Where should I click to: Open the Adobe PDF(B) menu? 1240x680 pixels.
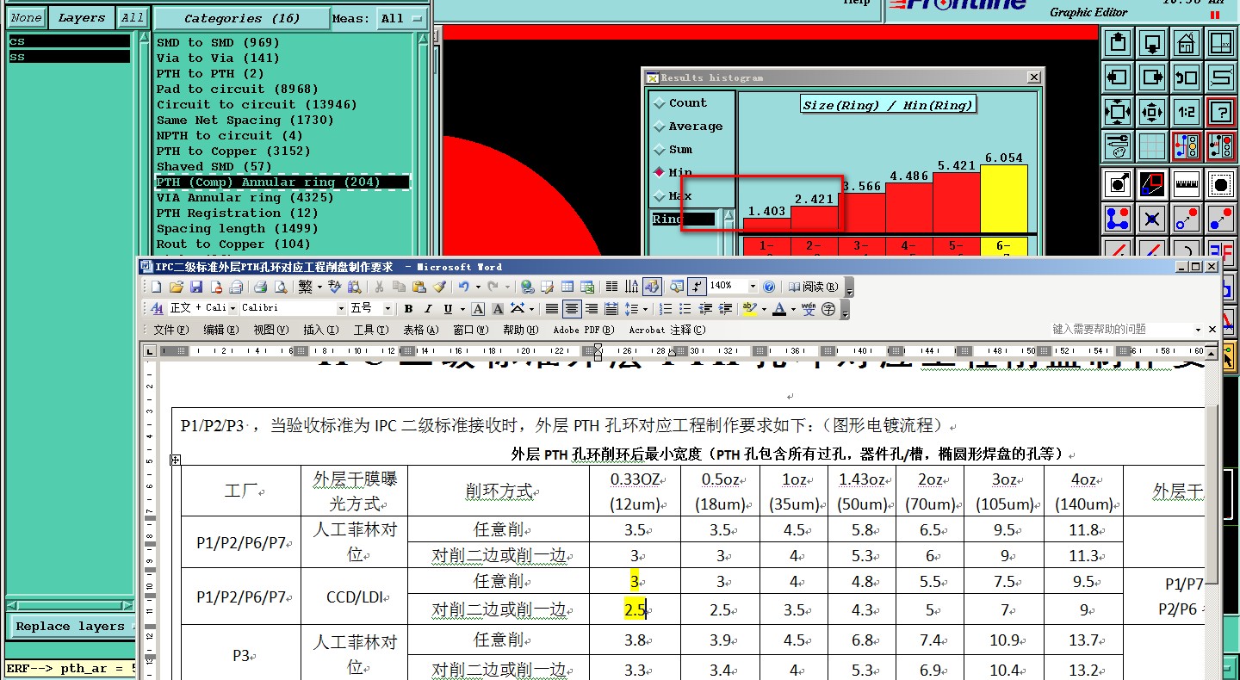584,330
